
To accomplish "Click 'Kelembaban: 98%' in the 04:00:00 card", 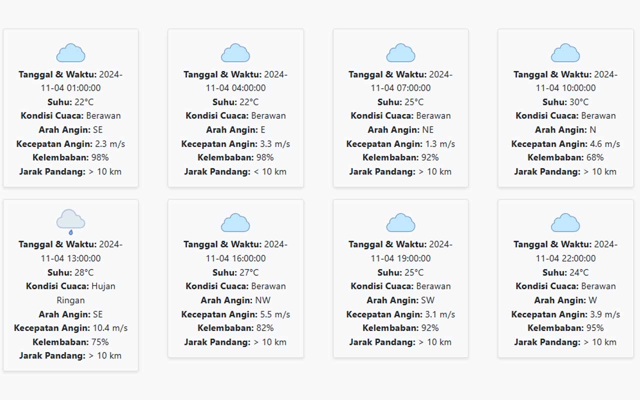I will pyautogui.click(x=235, y=157).
